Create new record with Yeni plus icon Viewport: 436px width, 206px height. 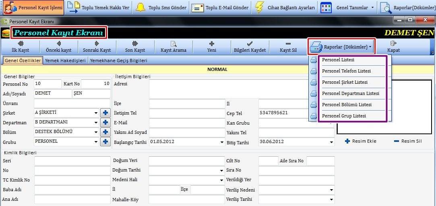point(211,46)
